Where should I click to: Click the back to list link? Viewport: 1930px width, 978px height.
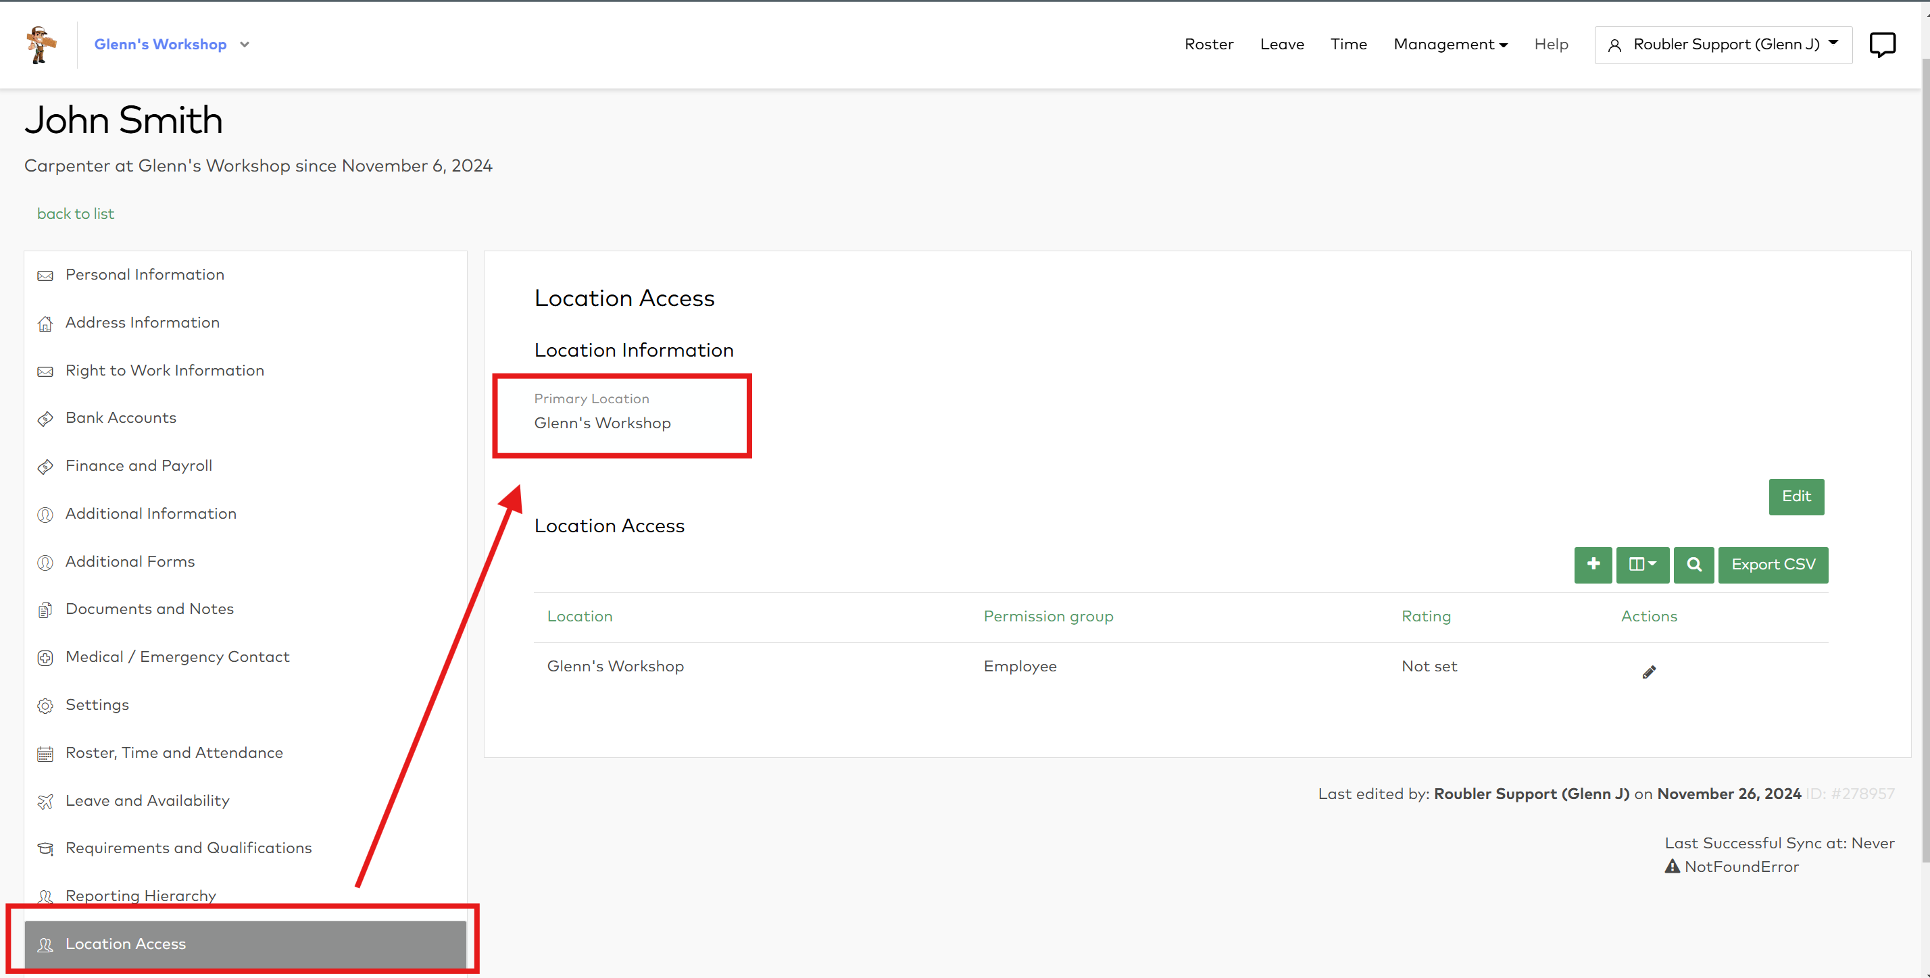76,213
